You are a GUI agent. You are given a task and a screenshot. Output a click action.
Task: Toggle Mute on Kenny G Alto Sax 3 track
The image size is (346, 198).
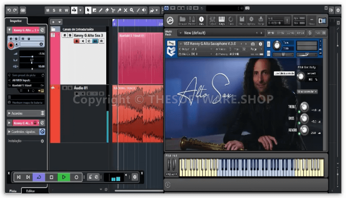click(x=65, y=35)
